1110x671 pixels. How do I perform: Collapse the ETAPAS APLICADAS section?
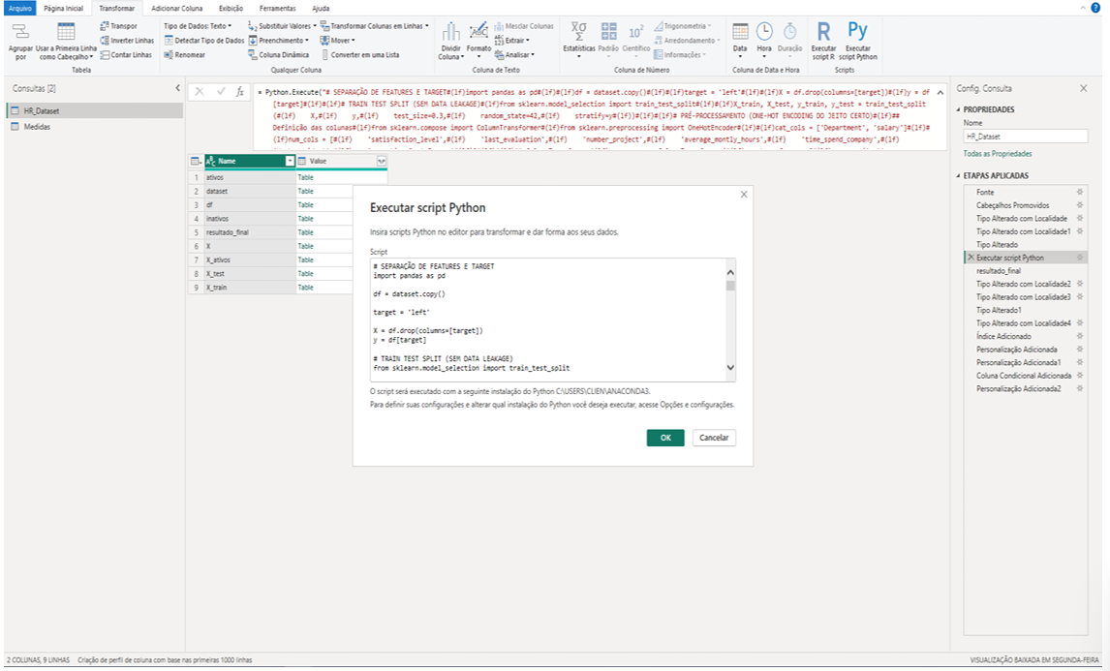pyautogui.click(x=959, y=175)
